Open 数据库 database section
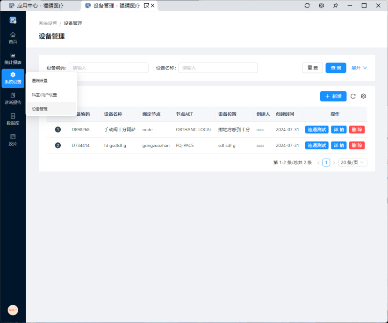Viewport: 388px width, 323px height. [x=13, y=119]
